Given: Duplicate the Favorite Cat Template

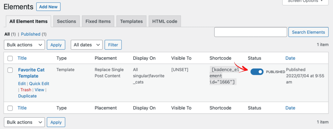Looking at the screenshot, I should click(x=27, y=96).
